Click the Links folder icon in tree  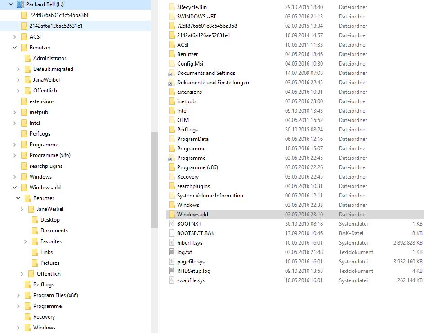point(35,252)
